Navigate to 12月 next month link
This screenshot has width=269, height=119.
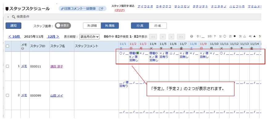(x=53, y=36)
